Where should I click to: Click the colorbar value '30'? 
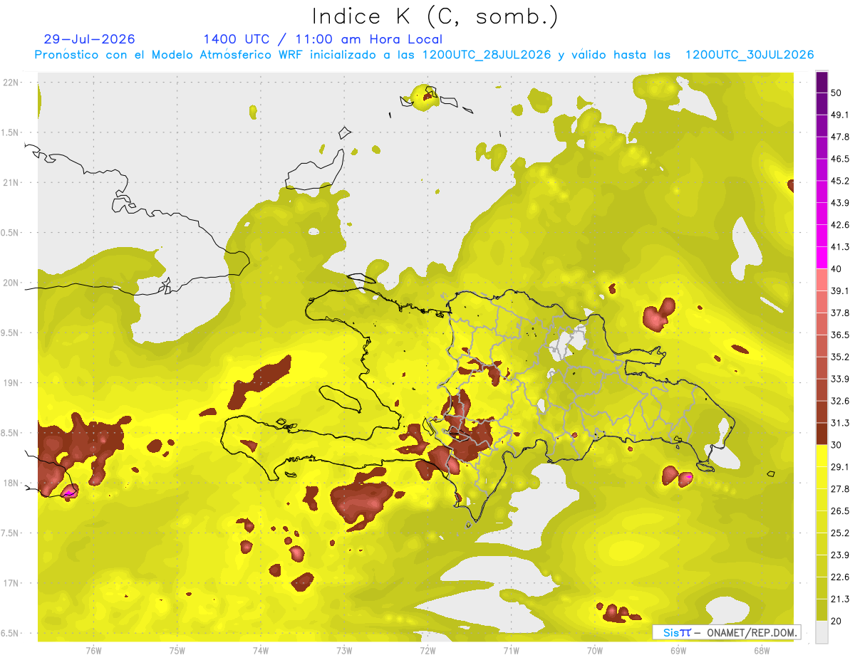tap(837, 445)
